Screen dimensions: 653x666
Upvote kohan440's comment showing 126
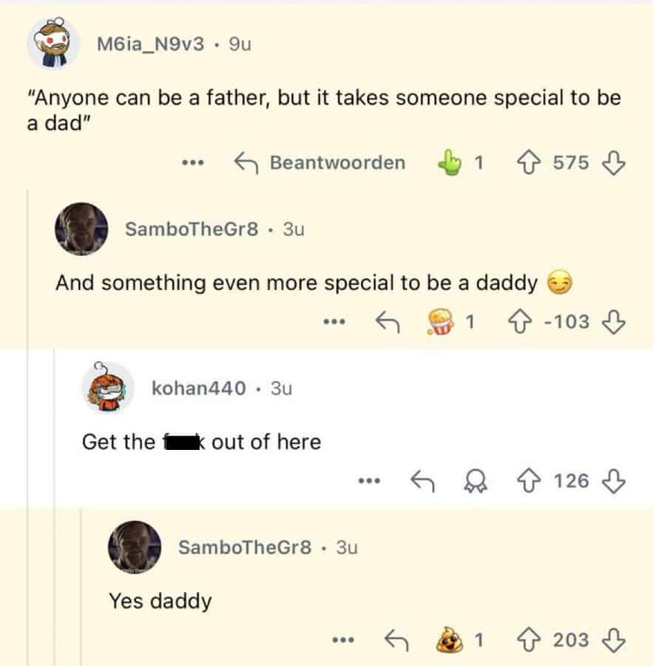(527, 482)
